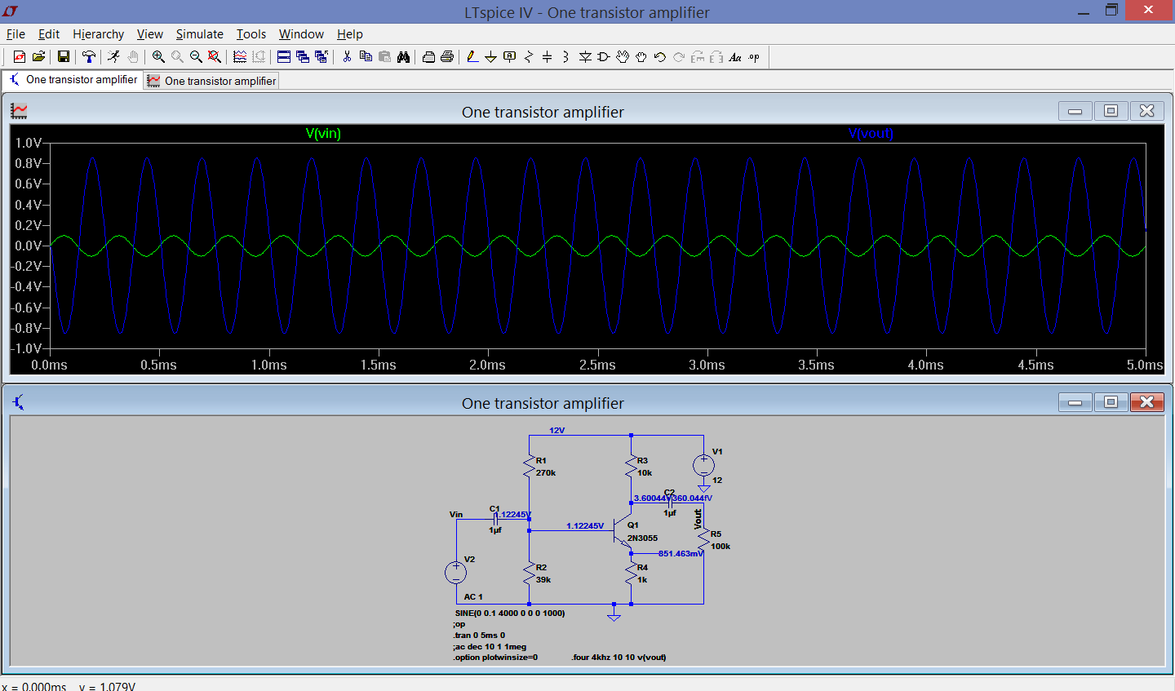
Task: Place a Ground symbol from toolbar
Action: pos(490,56)
